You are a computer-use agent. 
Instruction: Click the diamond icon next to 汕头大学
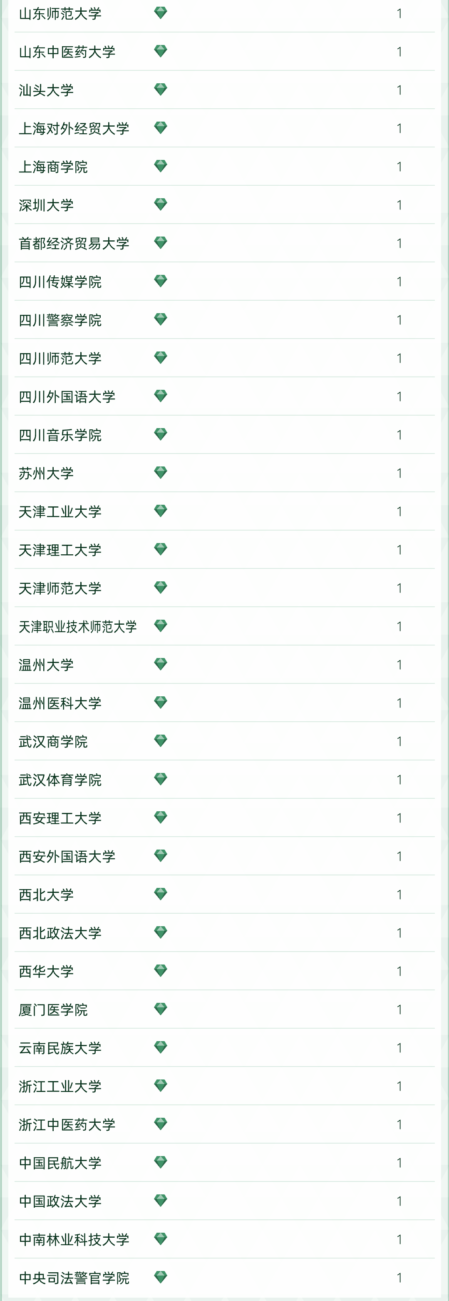pyautogui.click(x=161, y=90)
